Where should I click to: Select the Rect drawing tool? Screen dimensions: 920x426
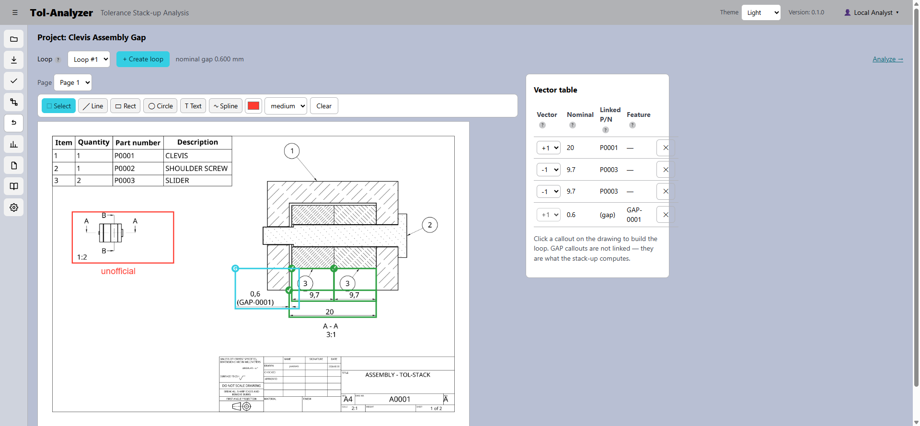click(x=126, y=106)
